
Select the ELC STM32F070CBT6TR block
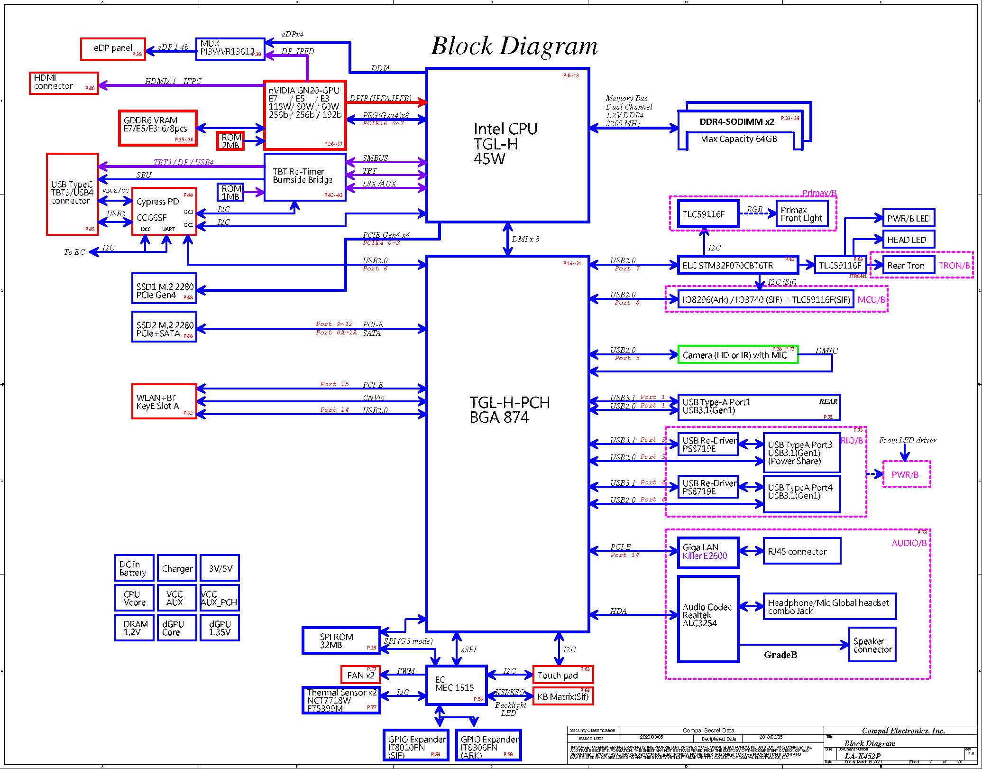737,265
